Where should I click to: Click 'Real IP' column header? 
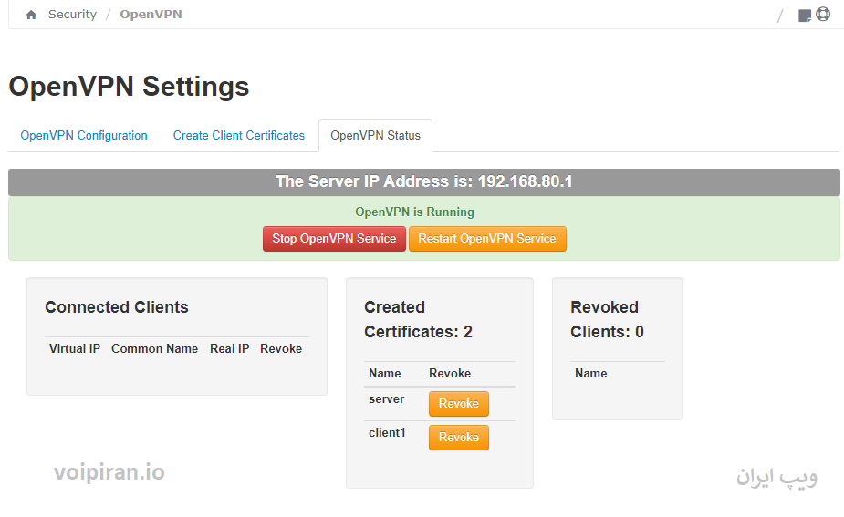229,348
